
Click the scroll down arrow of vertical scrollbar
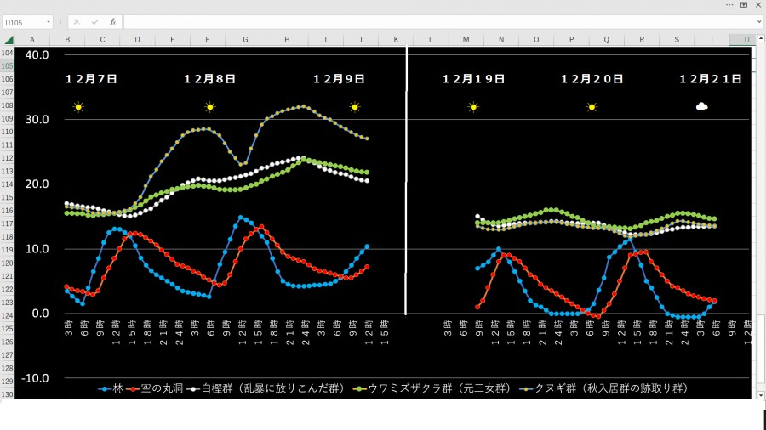point(759,395)
